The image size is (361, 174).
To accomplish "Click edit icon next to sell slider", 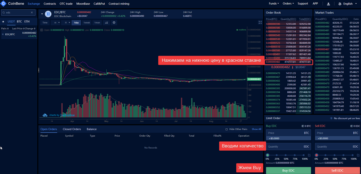I will (x=358, y=155).
